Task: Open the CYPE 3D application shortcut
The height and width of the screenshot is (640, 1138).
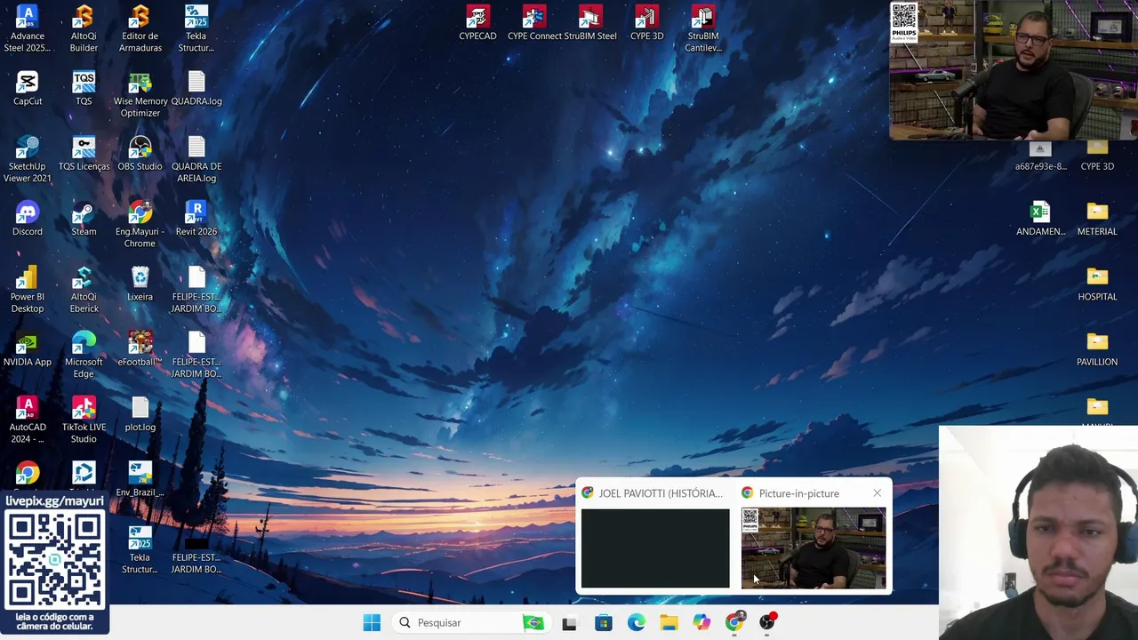Action: pyautogui.click(x=646, y=24)
